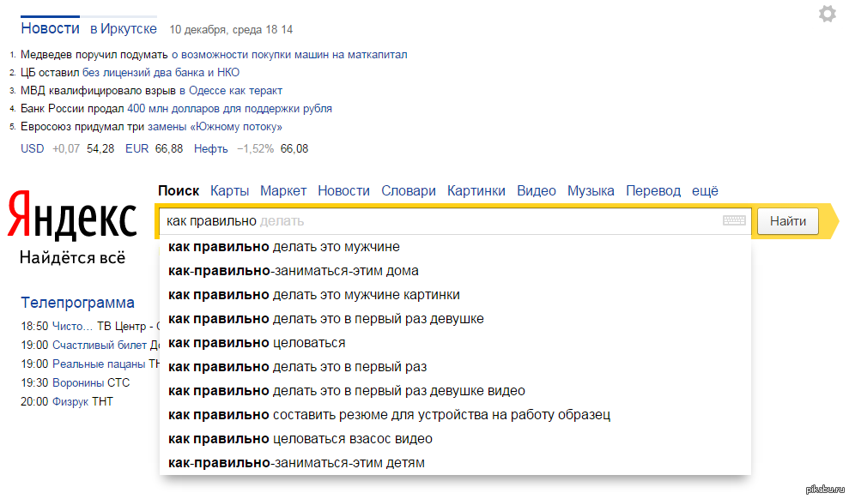Image resolution: width=849 pixels, height=499 pixels.
Task: Select suggestion как-правильно-заниматься-этим детям
Action: (455, 463)
